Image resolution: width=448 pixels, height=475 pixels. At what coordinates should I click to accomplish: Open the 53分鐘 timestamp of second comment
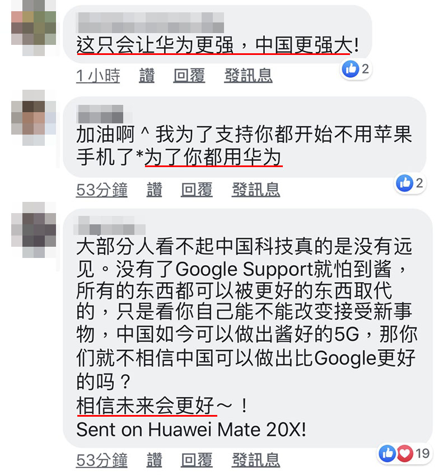pos(101,190)
